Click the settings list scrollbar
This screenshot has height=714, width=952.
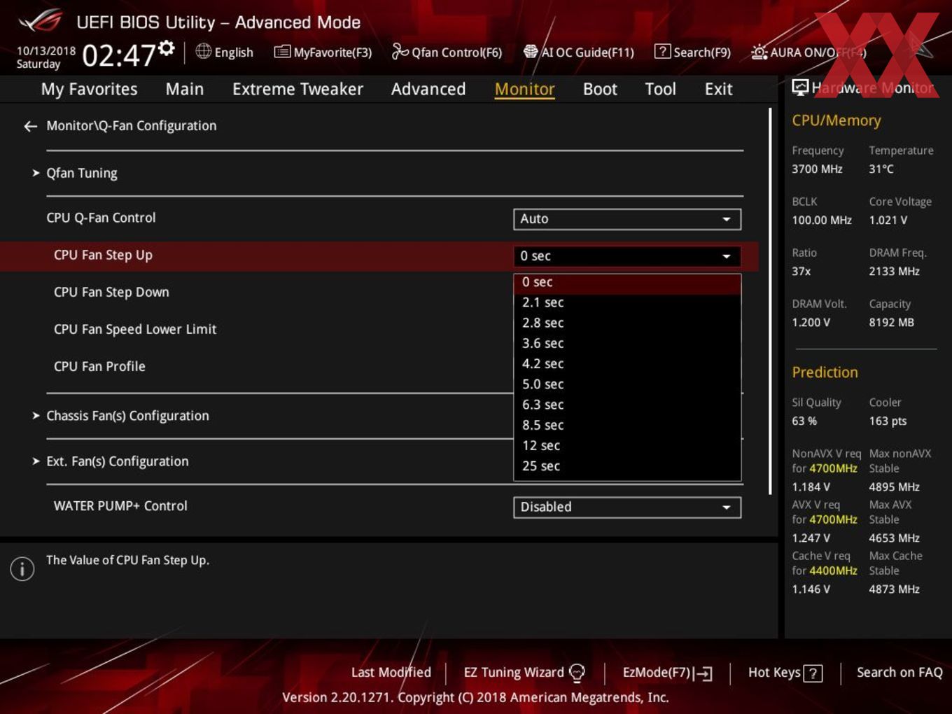pos(770,301)
